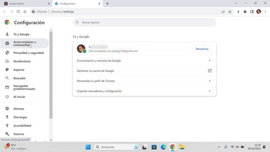Image resolution: width=270 pixels, height=152 pixels.
Task: Click the sidebar scrollbar thumb
Action: [x=51, y=75]
